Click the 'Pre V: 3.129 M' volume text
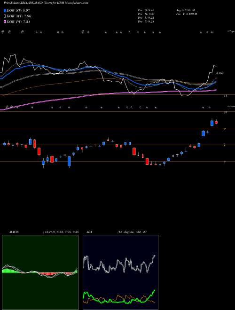Screen dimensions: 235x310 tap(186, 14)
